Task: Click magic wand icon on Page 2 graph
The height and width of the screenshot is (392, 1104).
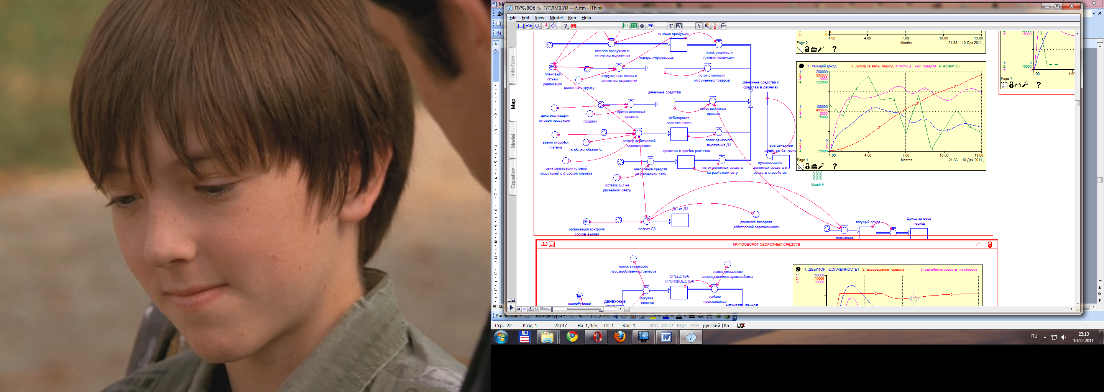Action: [821, 49]
